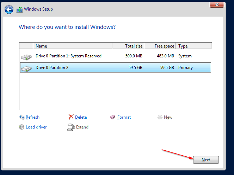Click the System type cell
Screen dimensions: 234x175
click(185, 56)
